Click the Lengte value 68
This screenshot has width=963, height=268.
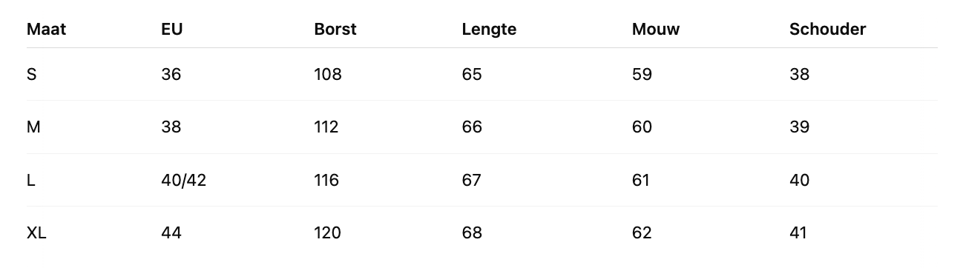pos(472,233)
